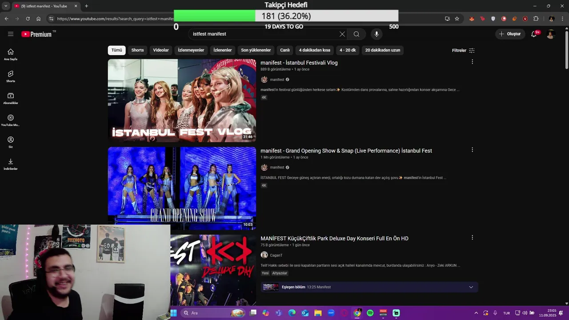The width and height of the screenshot is (569, 320).
Task: Click the Grand Opening Show thumbnail
Action: tap(182, 188)
